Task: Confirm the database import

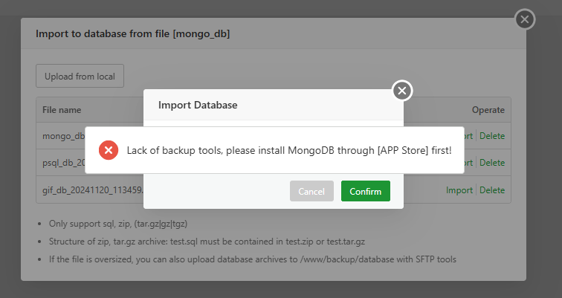Action: point(365,191)
